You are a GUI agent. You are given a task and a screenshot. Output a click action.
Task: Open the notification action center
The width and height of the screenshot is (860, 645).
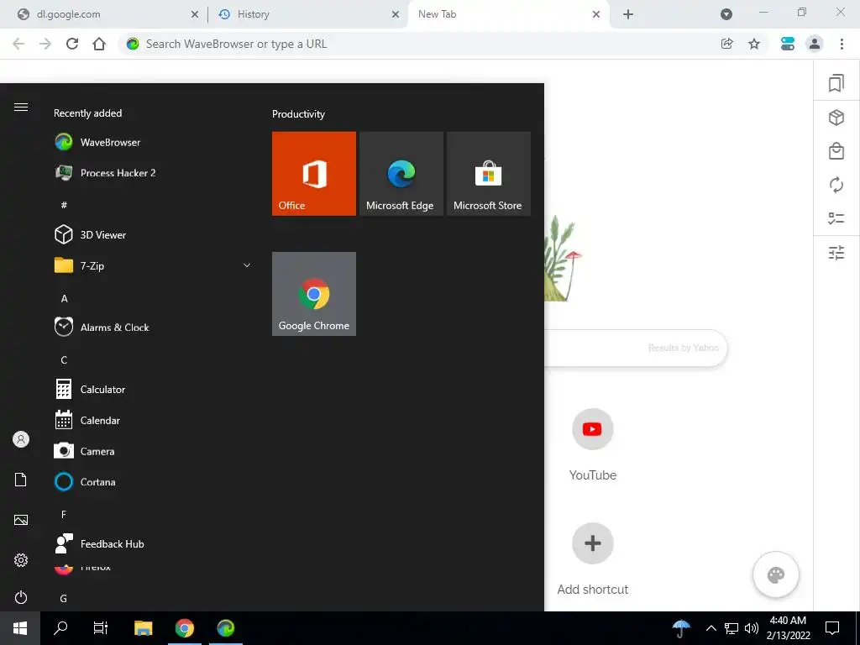[x=832, y=628]
